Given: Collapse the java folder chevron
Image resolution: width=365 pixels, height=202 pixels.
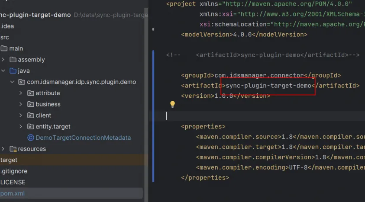Looking at the screenshot, I should pyautogui.click(x=3, y=71).
